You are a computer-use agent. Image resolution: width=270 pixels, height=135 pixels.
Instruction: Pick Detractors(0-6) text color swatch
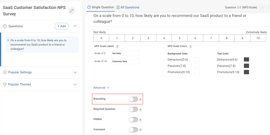coord(247,60)
